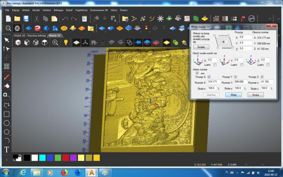Click the red flag toolpath icon

click(x=243, y=19)
